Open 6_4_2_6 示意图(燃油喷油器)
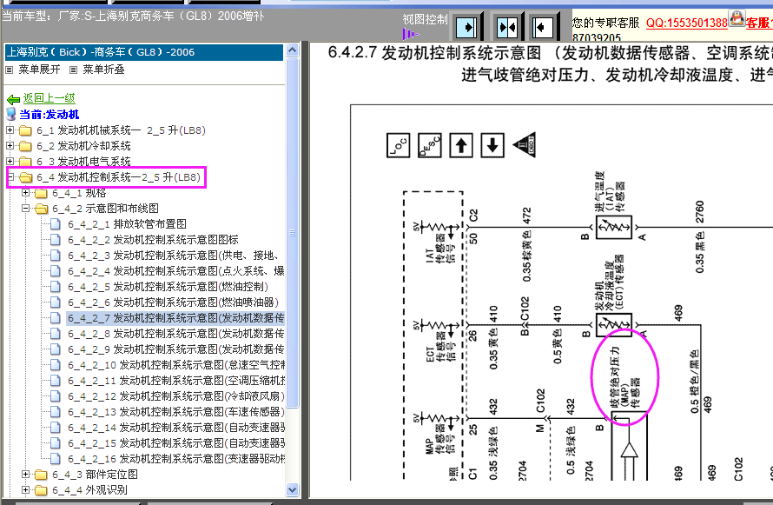Image resolution: width=773 pixels, height=505 pixels. (x=173, y=302)
